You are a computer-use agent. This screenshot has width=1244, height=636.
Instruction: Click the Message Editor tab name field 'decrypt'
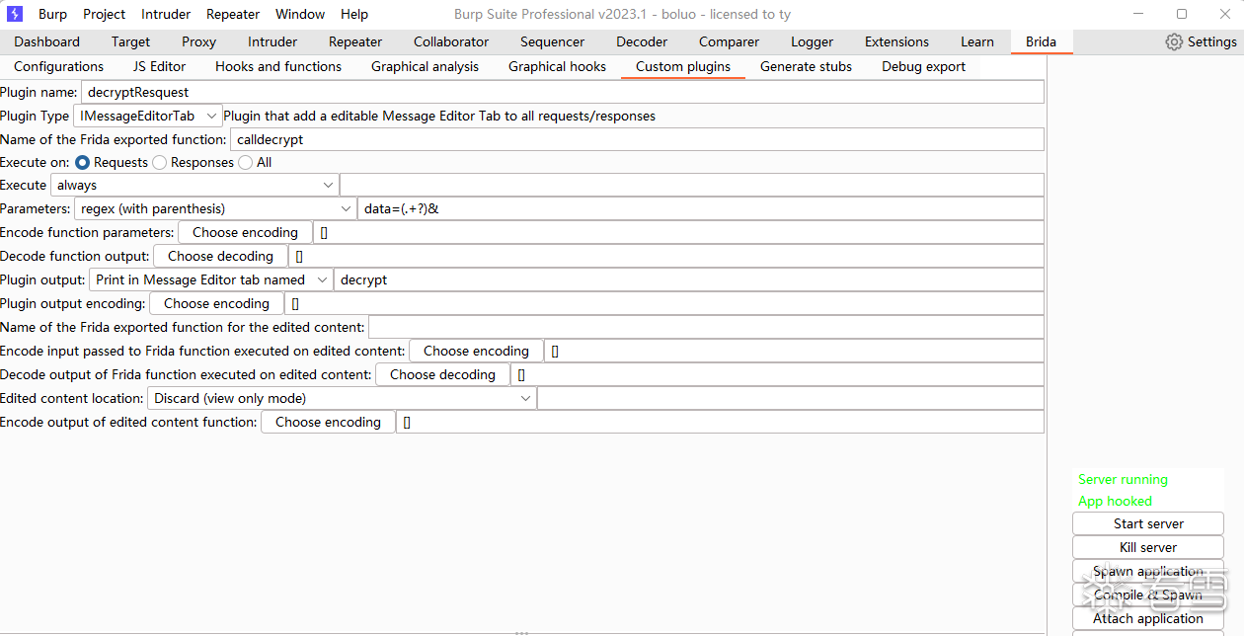[689, 279]
